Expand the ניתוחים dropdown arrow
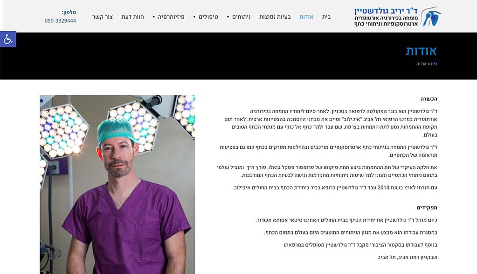The width and height of the screenshot is (477, 274). coord(228,17)
